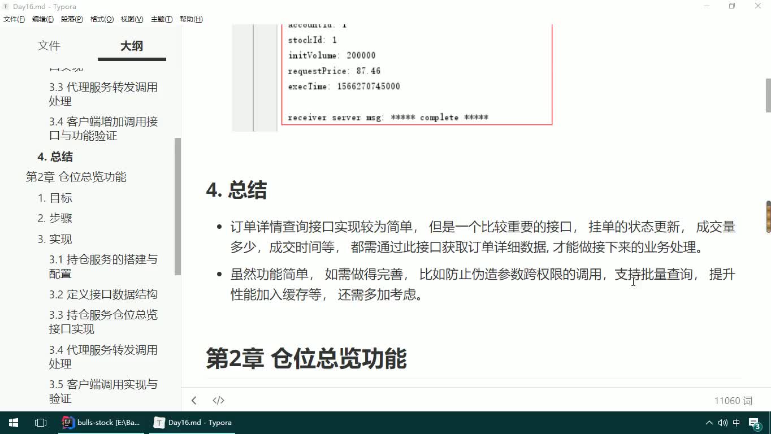Jump to outline item 3.2 定义接口数据结构
771x434 pixels.
[103, 294]
